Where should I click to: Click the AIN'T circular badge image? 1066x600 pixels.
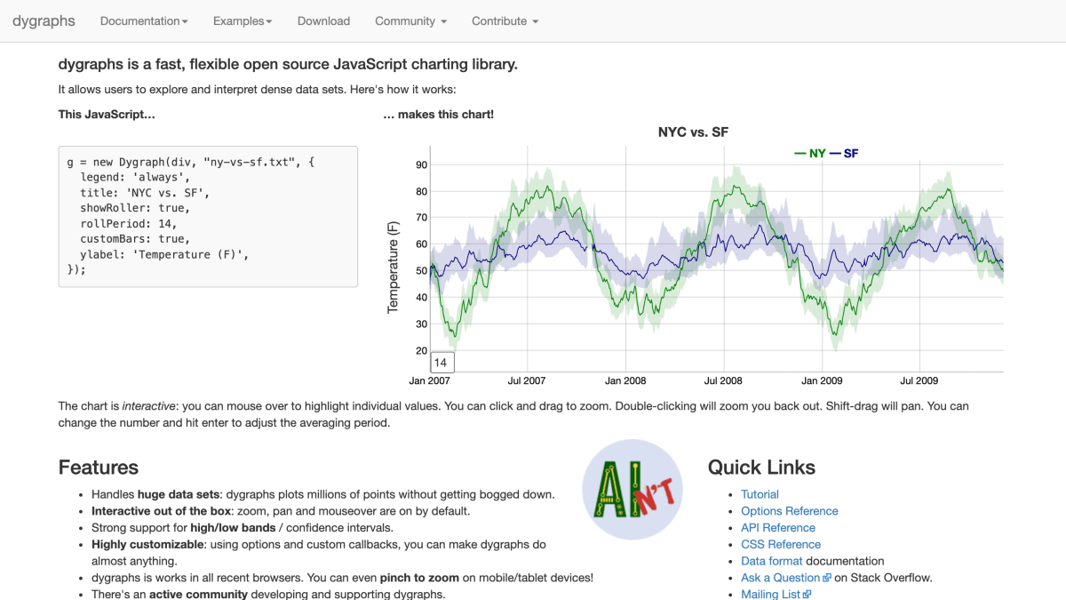point(632,489)
